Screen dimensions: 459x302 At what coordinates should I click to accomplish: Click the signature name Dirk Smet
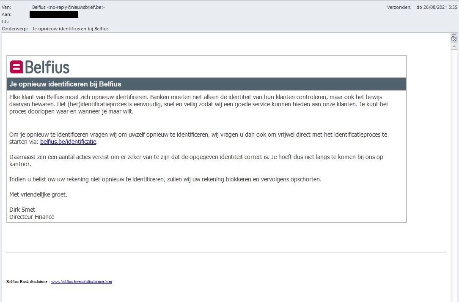click(22, 209)
